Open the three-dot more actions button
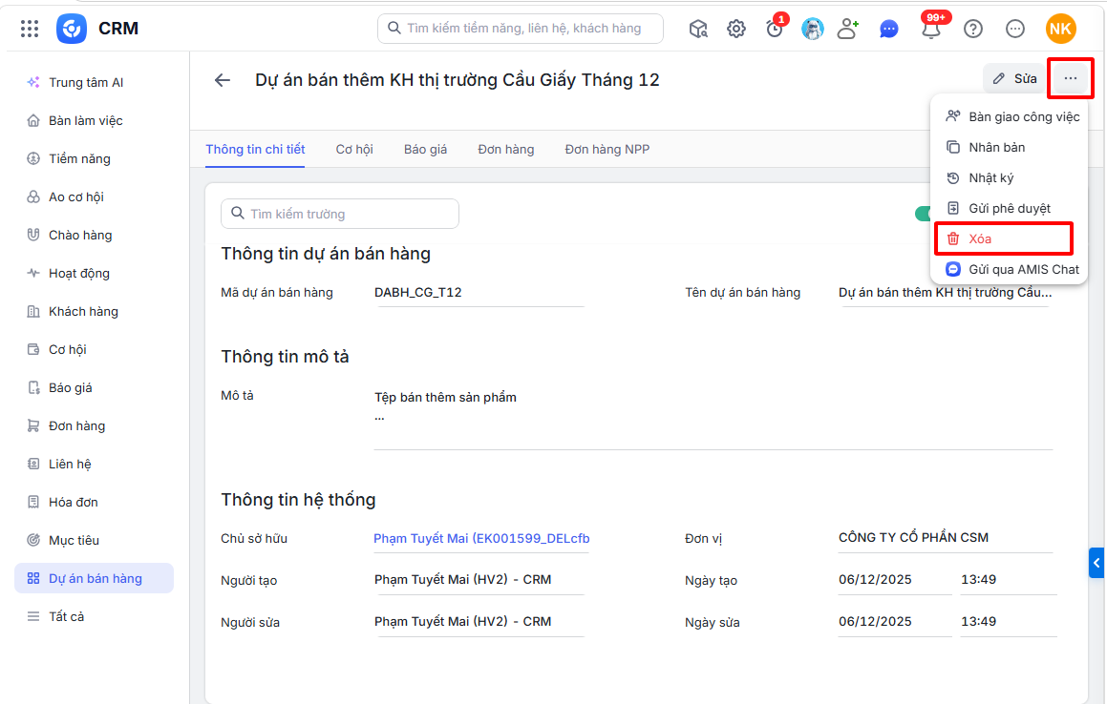Image resolution: width=1107 pixels, height=704 pixels. [x=1071, y=78]
